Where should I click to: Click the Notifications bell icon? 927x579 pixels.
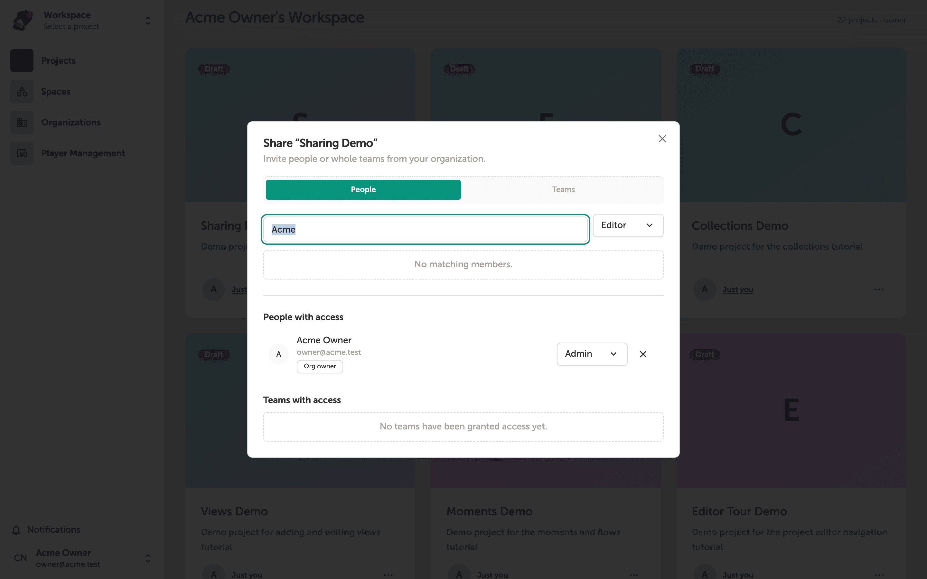tap(16, 530)
